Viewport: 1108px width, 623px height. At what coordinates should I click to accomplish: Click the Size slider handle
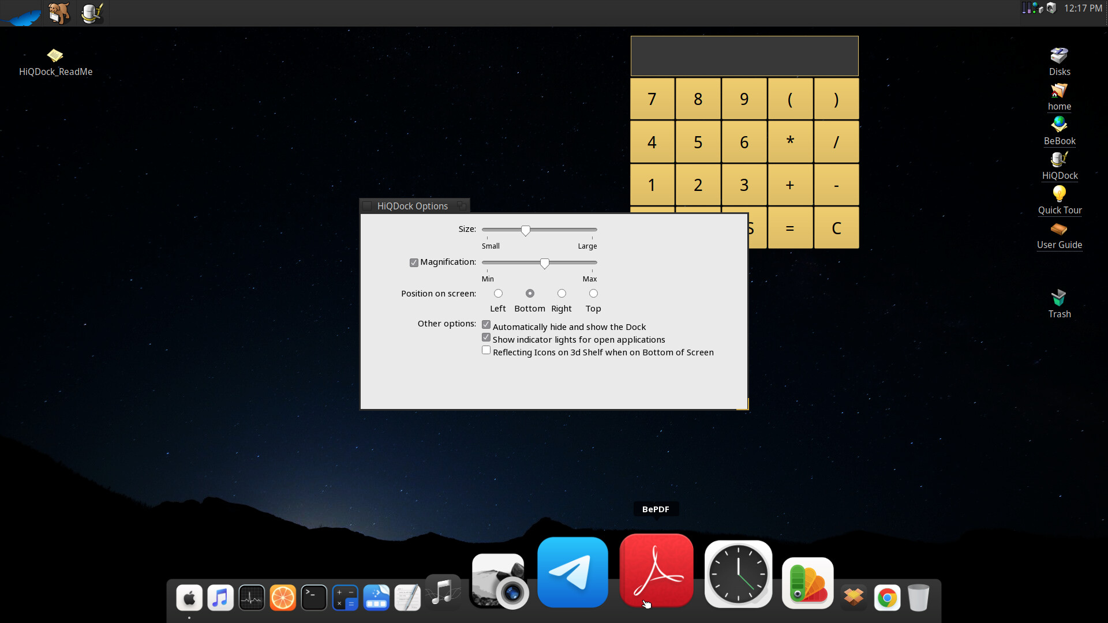(x=525, y=231)
